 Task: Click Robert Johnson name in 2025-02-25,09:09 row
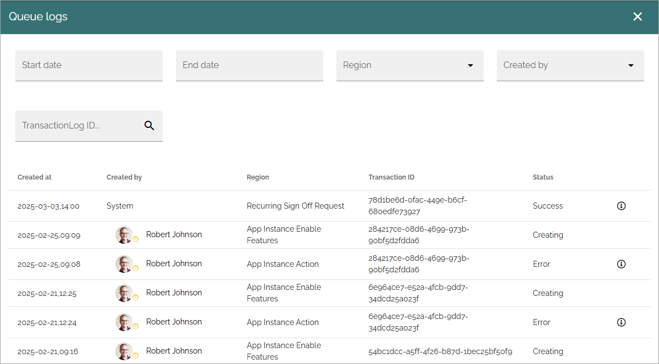[x=174, y=234]
